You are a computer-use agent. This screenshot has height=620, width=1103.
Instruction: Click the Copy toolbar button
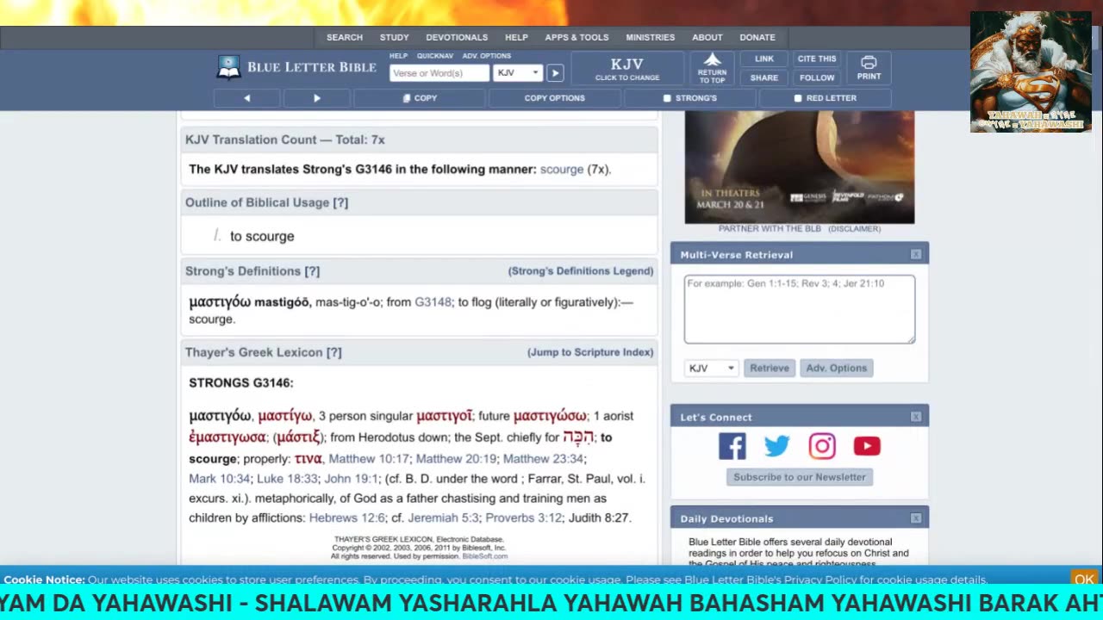click(420, 98)
